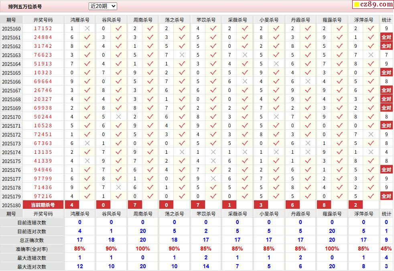Click winning number 97216
This screenshot has height=271, width=394.
tap(43, 196)
